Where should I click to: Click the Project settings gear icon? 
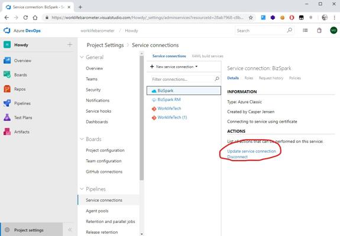[x=7, y=230]
